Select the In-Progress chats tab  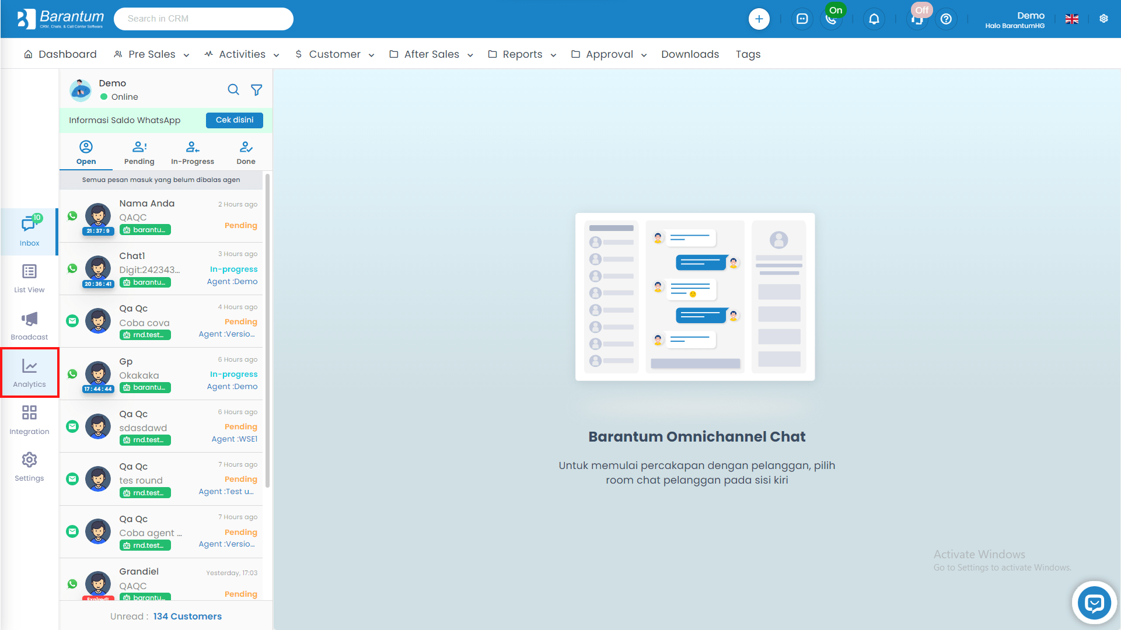[193, 153]
